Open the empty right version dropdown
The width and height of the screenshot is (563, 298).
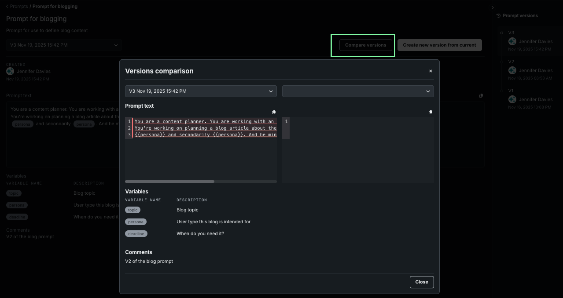tap(358, 91)
